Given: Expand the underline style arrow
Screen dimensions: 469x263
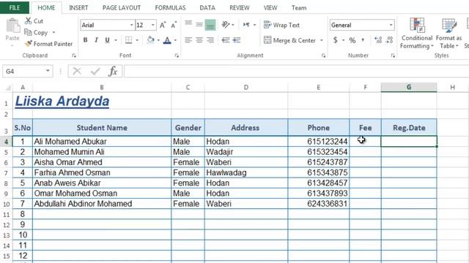Looking at the screenshot, I should coord(116,40).
